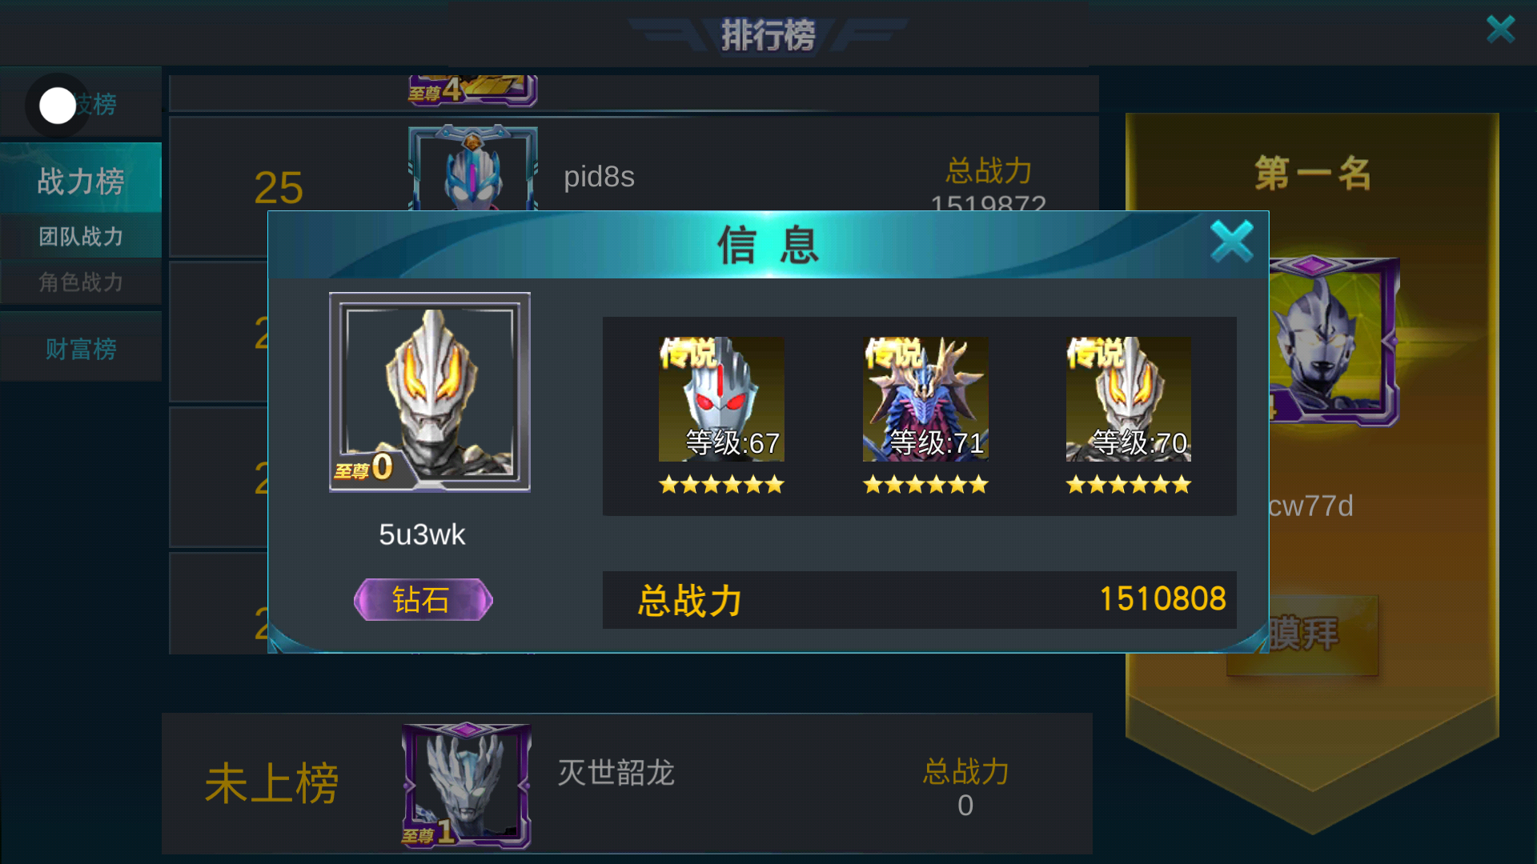Screen dimensions: 1537x864
Task: Tap the 总战力 1510808 bar
Action: tap(919, 599)
